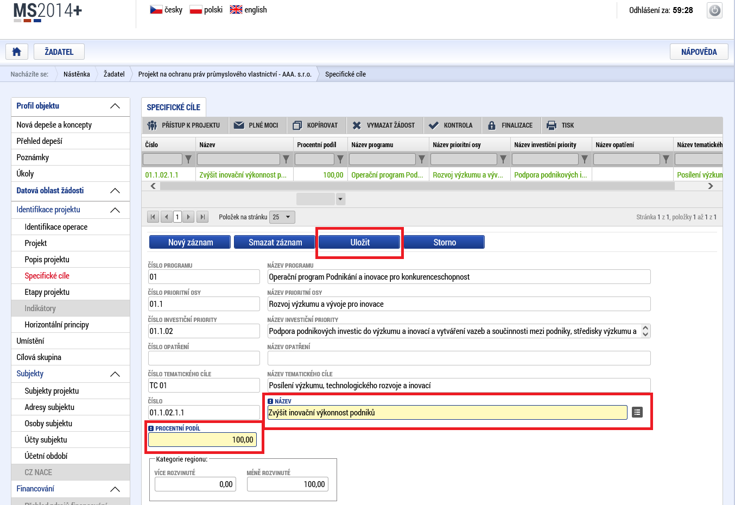Image resolution: width=735 pixels, height=505 pixels.
Task: Open Identifikace operace item
Action: tap(71, 227)
